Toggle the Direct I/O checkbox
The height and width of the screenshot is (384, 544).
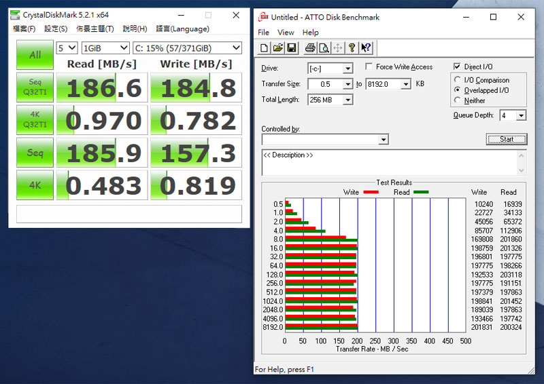[x=457, y=66]
